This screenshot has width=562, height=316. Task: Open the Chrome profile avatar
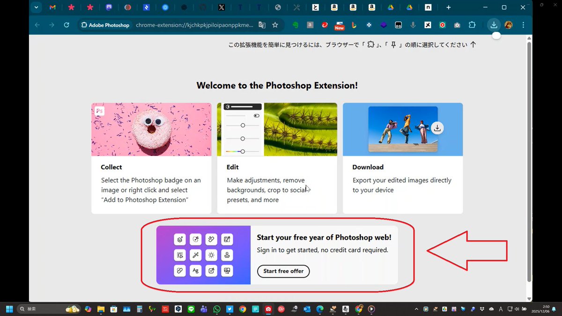(x=509, y=25)
